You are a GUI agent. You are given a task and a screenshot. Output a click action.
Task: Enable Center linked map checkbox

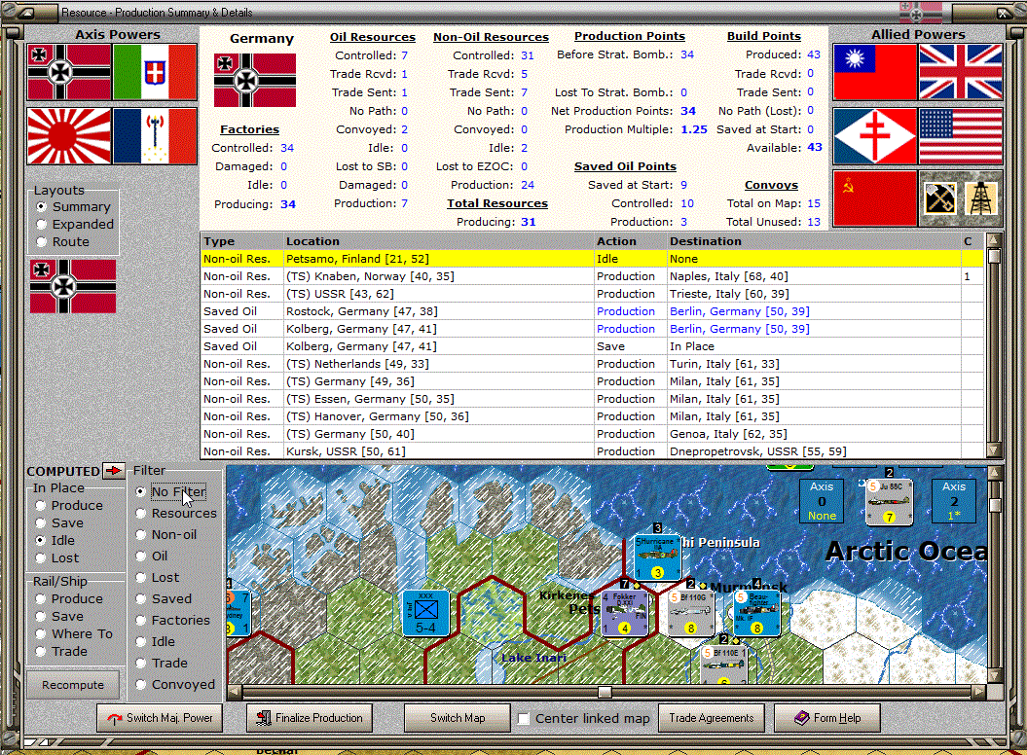524,719
